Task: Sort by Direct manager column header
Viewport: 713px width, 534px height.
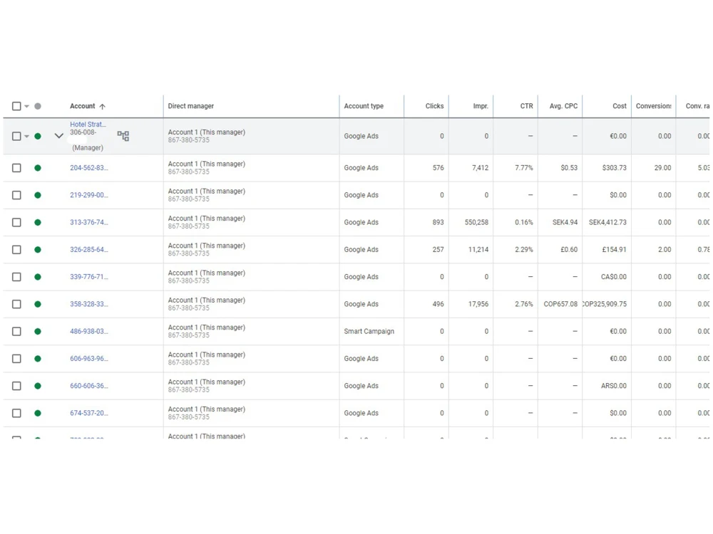Action: click(x=190, y=106)
